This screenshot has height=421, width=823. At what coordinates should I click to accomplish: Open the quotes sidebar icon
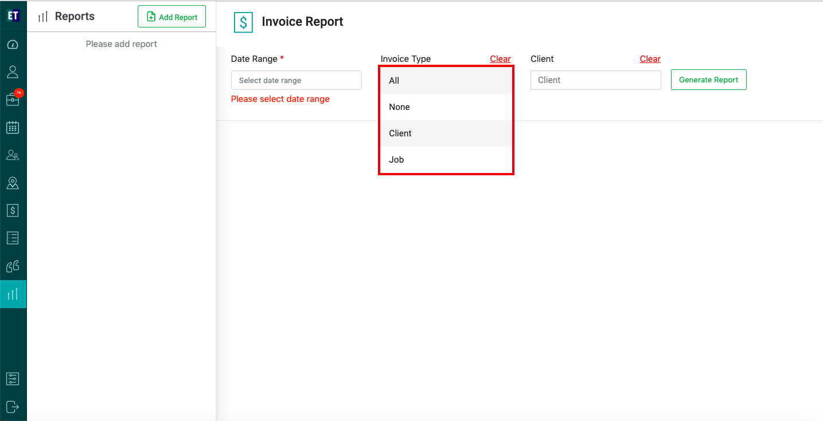pyautogui.click(x=13, y=266)
